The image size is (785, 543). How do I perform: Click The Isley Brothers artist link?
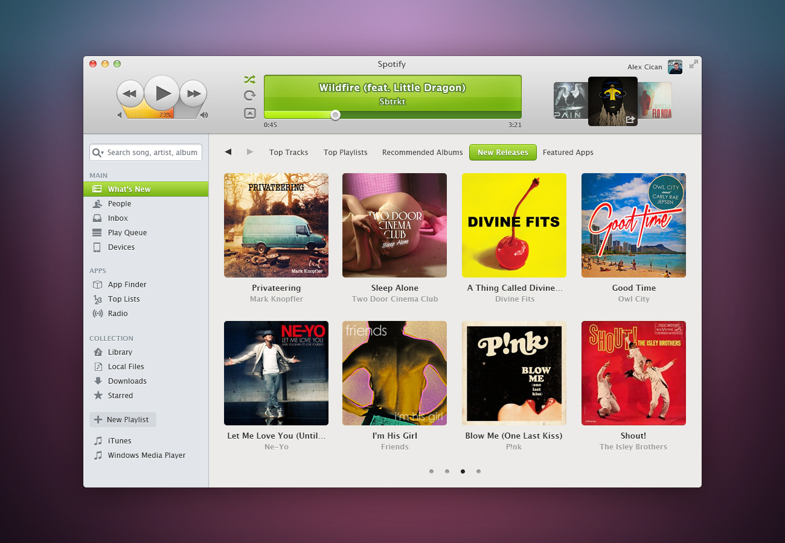(x=633, y=447)
